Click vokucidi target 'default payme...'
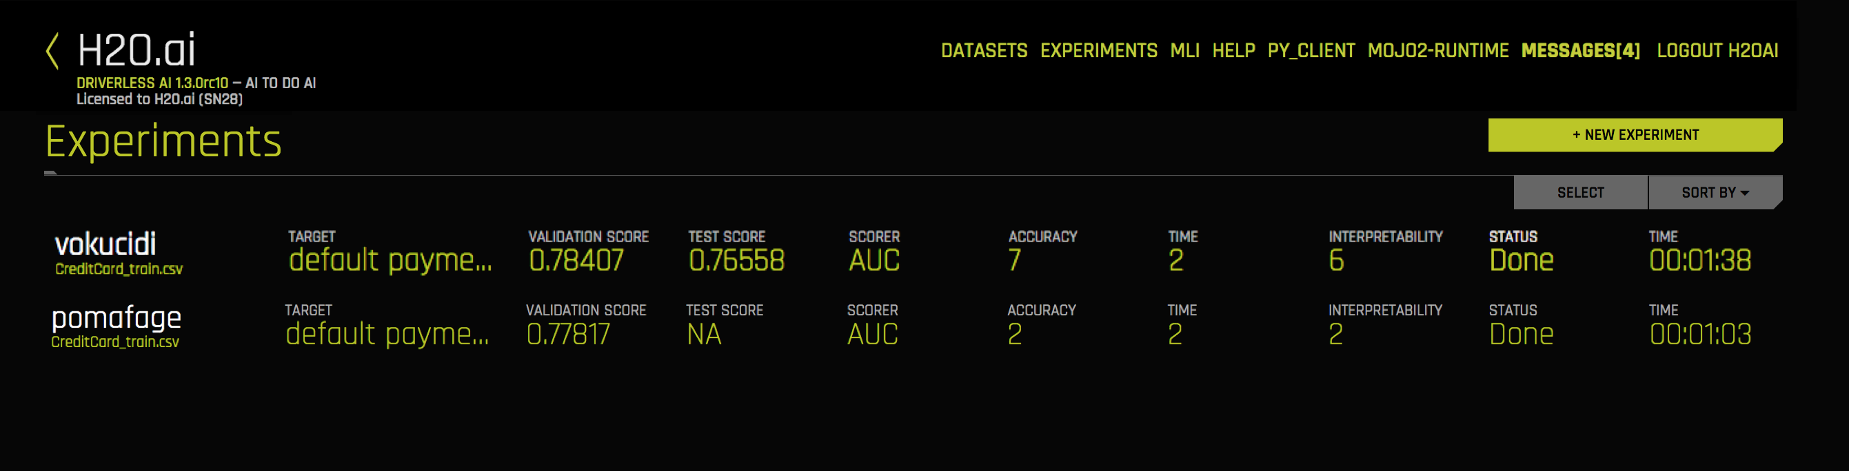The image size is (1849, 471). (390, 260)
